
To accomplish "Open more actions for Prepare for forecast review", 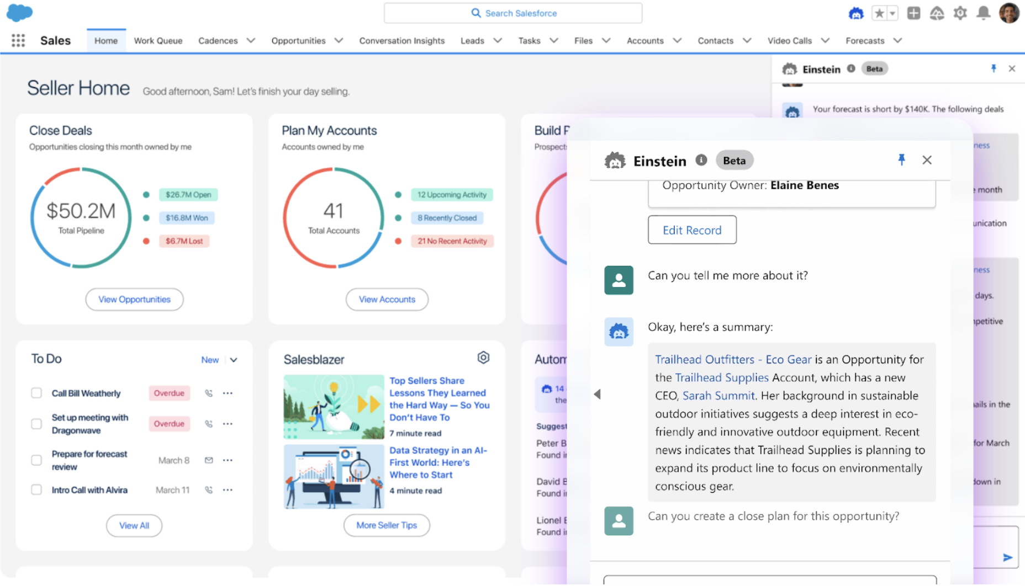I will pos(228,460).
